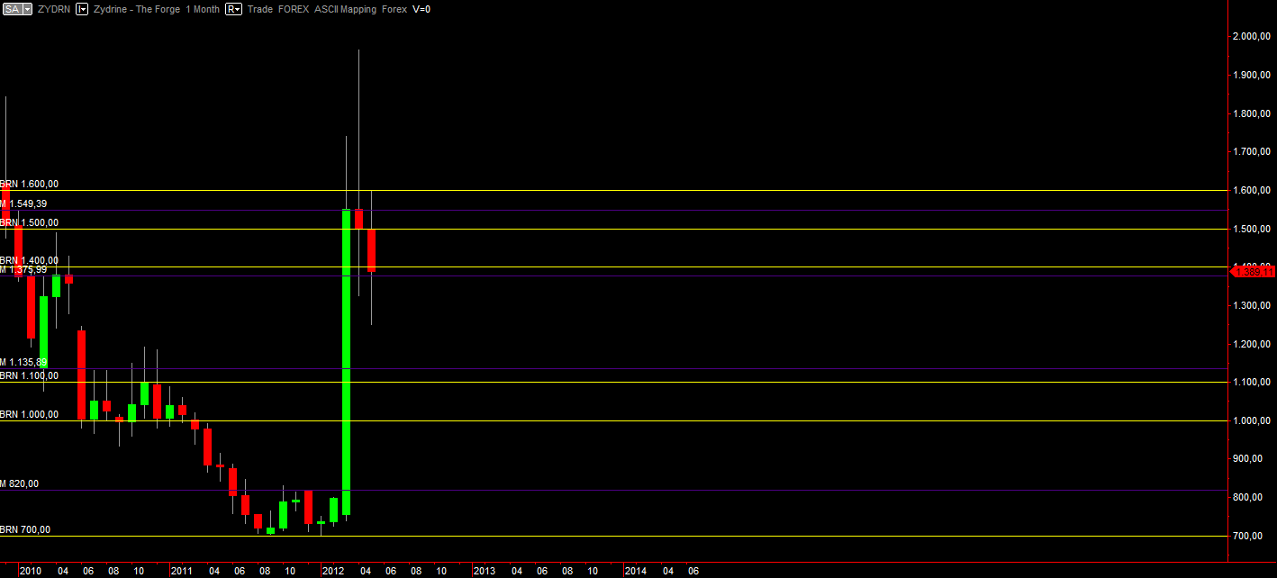1277x578 pixels.
Task: Select the M 1.549,39 level label
Action: coord(23,204)
